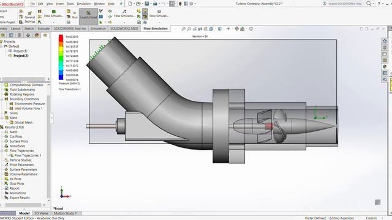Click the Run solver icon
The height and width of the screenshot is (220, 392).
click(75, 15)
